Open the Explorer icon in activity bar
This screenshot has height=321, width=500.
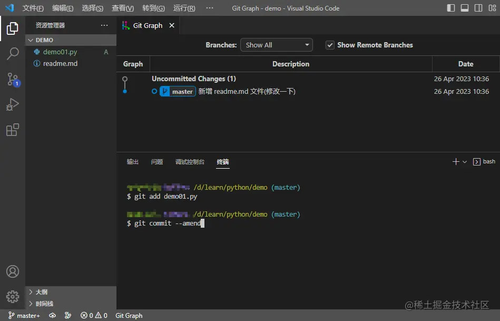click(x=13, y=28)
